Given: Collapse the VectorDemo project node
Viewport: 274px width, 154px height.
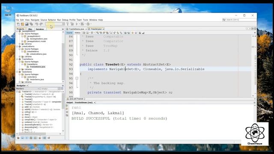Looking at the screenshot, I should [x=17, y=72].
